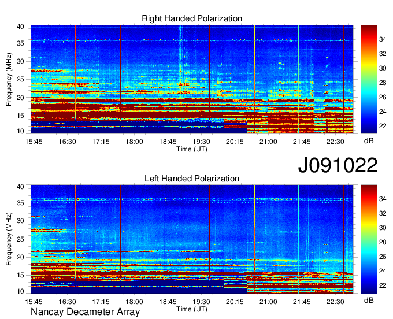Viewport: 393px width, 319px height.
Task: Click 18:00 tick under Right Handed plot
Action: click(134, 142)
